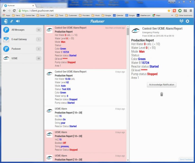Image resolution: width=195 pixels, height=163 pixels.
Task: Open the Chrome hamburger menu
Action: pyautogui.click(x=191, y=11)
